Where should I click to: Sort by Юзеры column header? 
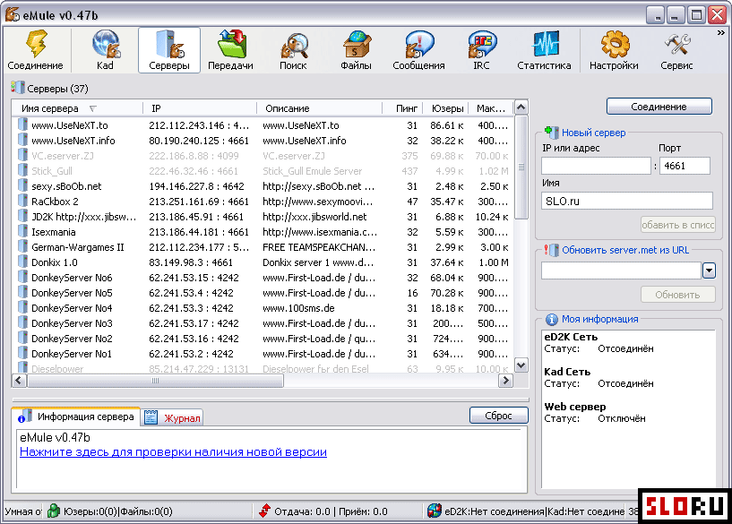pyautogui.click(x=445, y=108)
